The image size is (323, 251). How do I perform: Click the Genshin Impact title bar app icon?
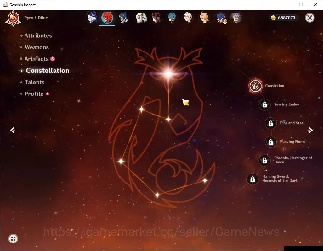(x=5, y=5)
